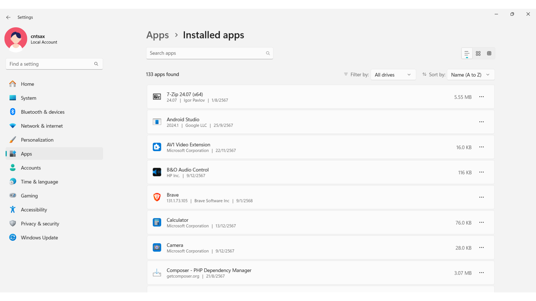
Task: Click the Camera app icon
Action: [x=157, y=247]
